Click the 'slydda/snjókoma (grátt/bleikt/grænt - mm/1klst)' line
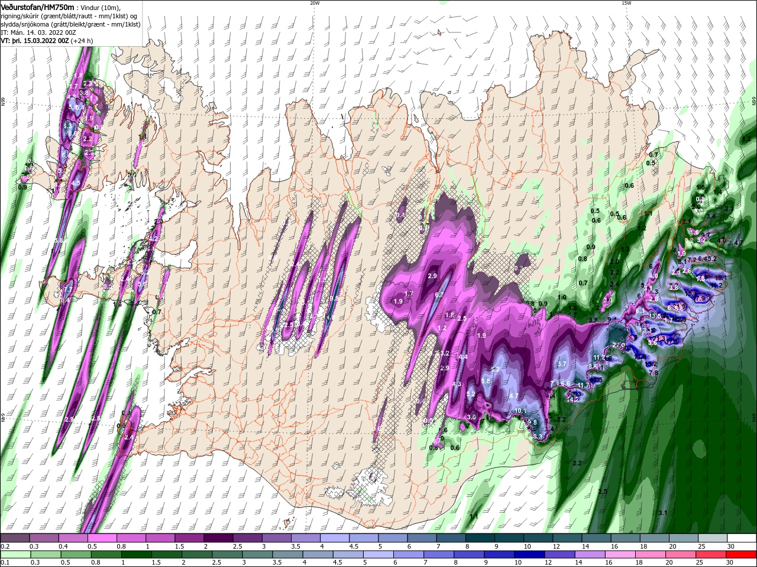The image size is (757, 567). tap(70, 24)
